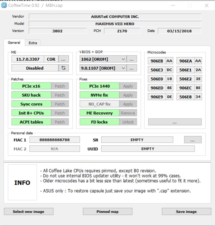Open the Pinmod map
Image resolution: width=215 pixels, height=226 pixels.
pos(107,211)
